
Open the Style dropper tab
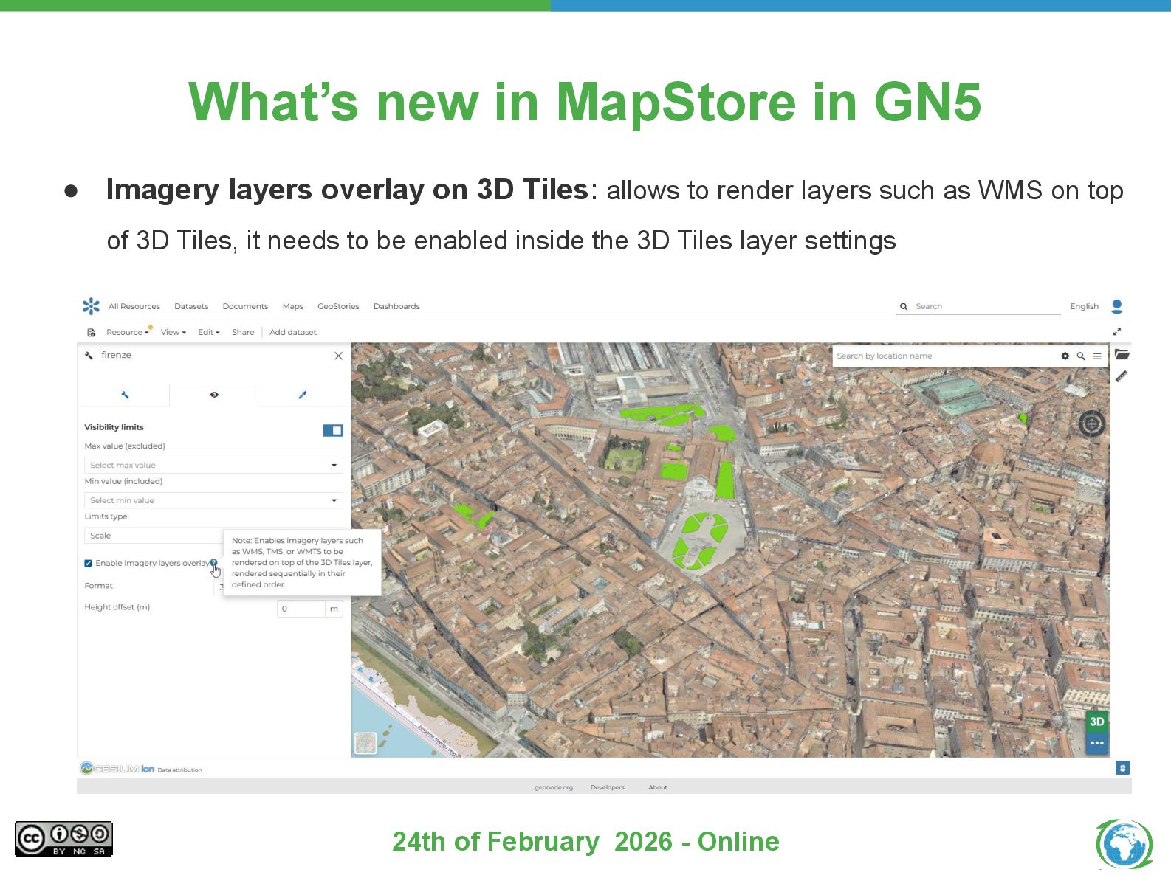point(302,395)
